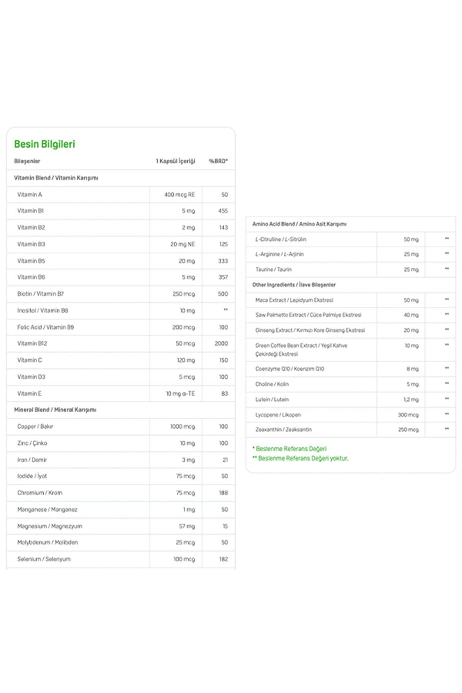Click the Selenium / Selenyum row label
The width and height of the screenshot is (462, 693).
[44, 559]
